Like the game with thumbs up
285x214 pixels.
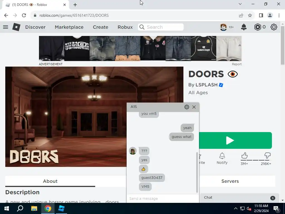244,156
